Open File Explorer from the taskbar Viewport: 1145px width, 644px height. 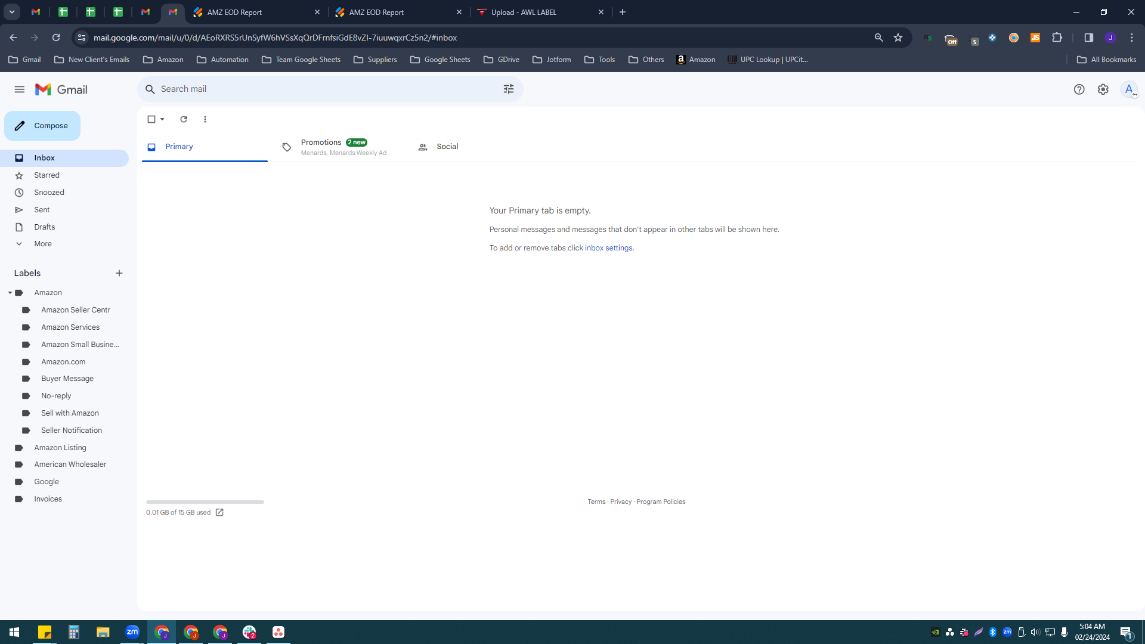click(103, 632)
